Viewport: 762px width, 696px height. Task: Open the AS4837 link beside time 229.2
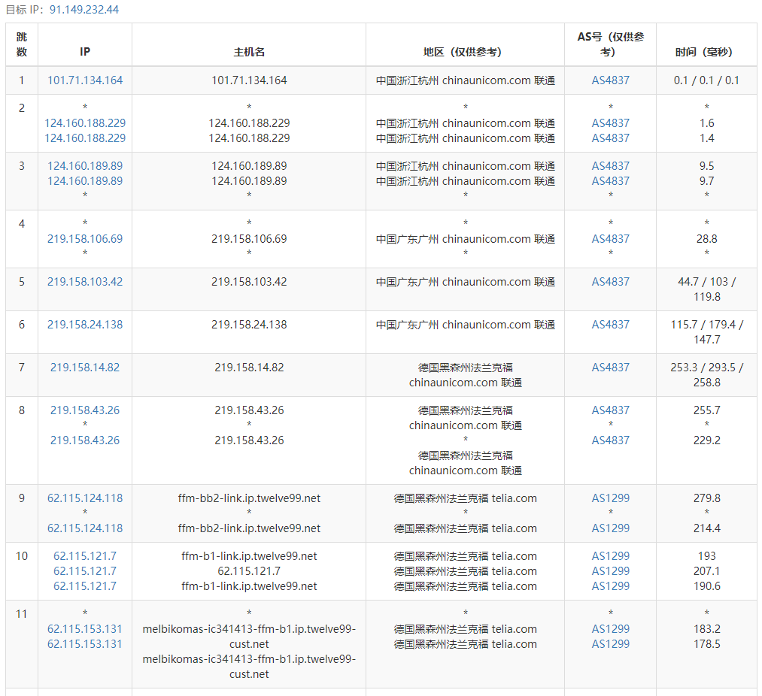click(610, 440)
